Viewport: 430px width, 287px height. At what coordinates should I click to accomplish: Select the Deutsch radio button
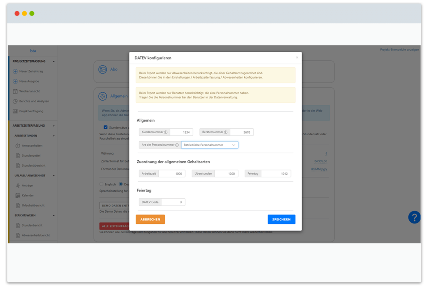[121, 184]
